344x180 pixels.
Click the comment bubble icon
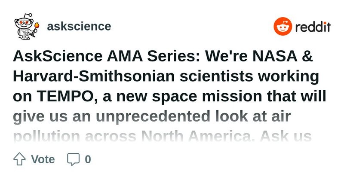pyautogui.click(x=74, y=159)
